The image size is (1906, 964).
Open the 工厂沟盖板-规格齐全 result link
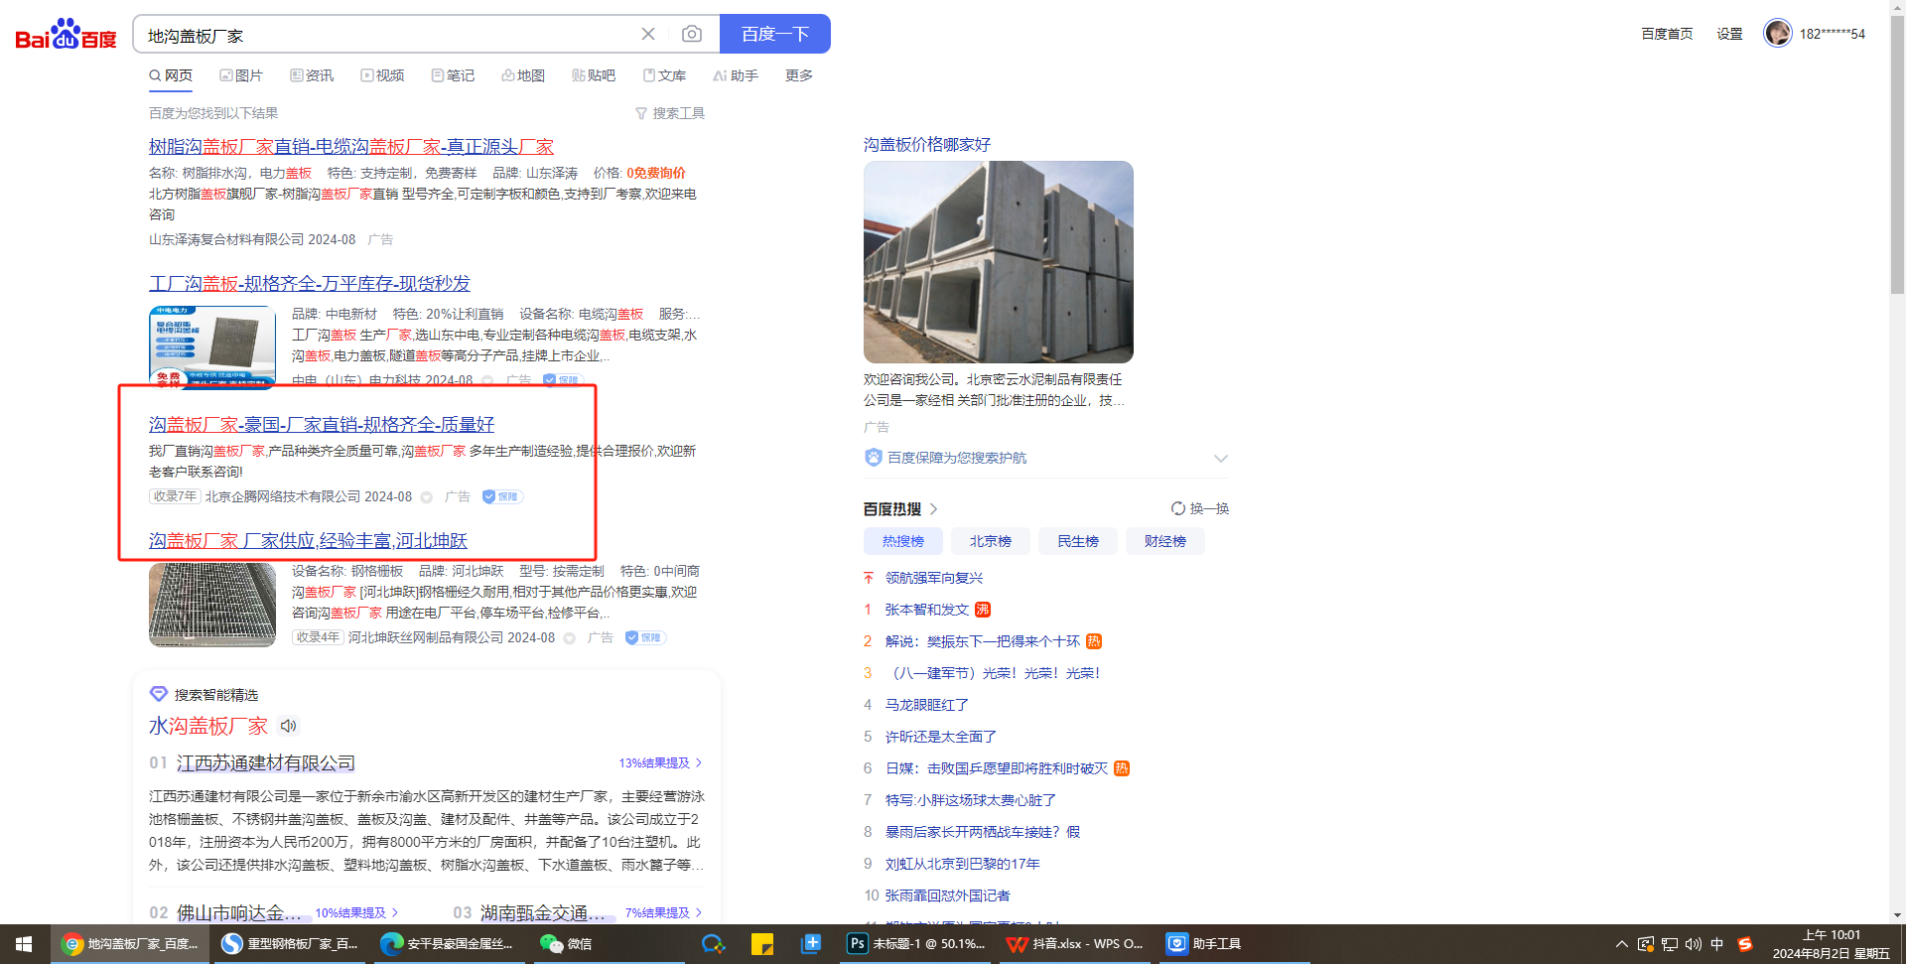[x=310, y=283]
